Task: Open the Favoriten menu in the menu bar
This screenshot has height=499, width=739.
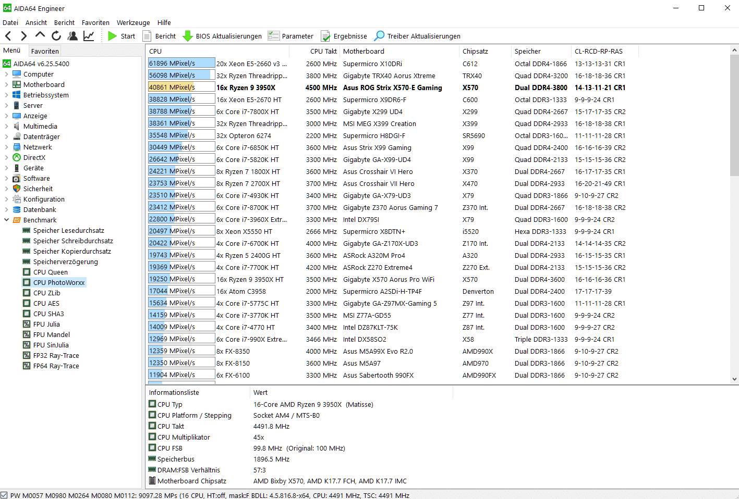Action: click(x=95, y=22)
